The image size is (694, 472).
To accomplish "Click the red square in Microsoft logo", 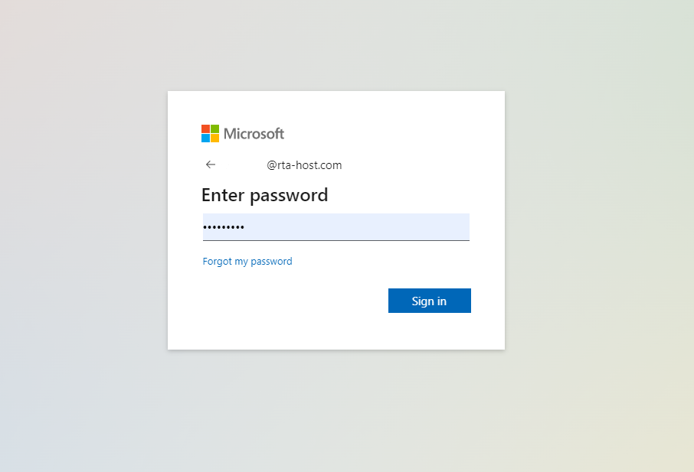I will [x=205, y=129].
